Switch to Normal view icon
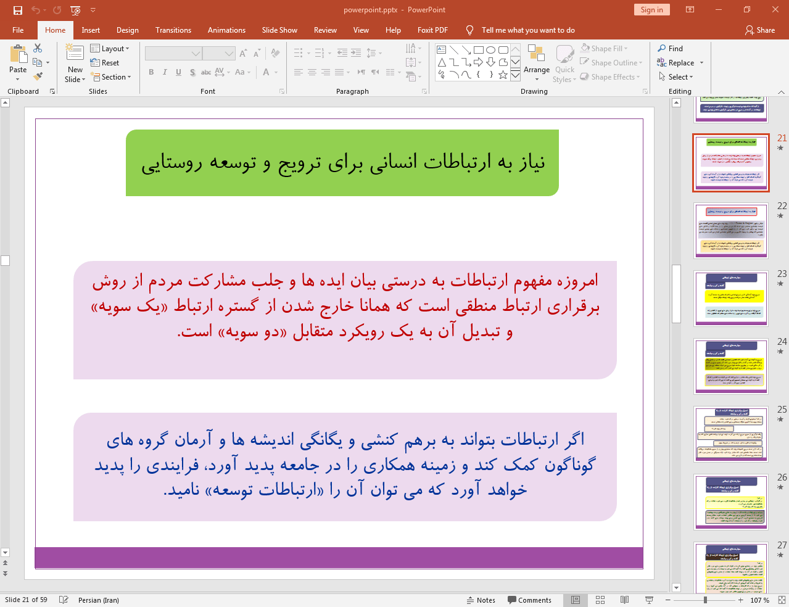 coord(575,600)
